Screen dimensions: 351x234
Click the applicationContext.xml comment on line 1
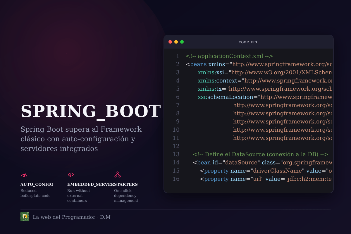pos(229,56)
